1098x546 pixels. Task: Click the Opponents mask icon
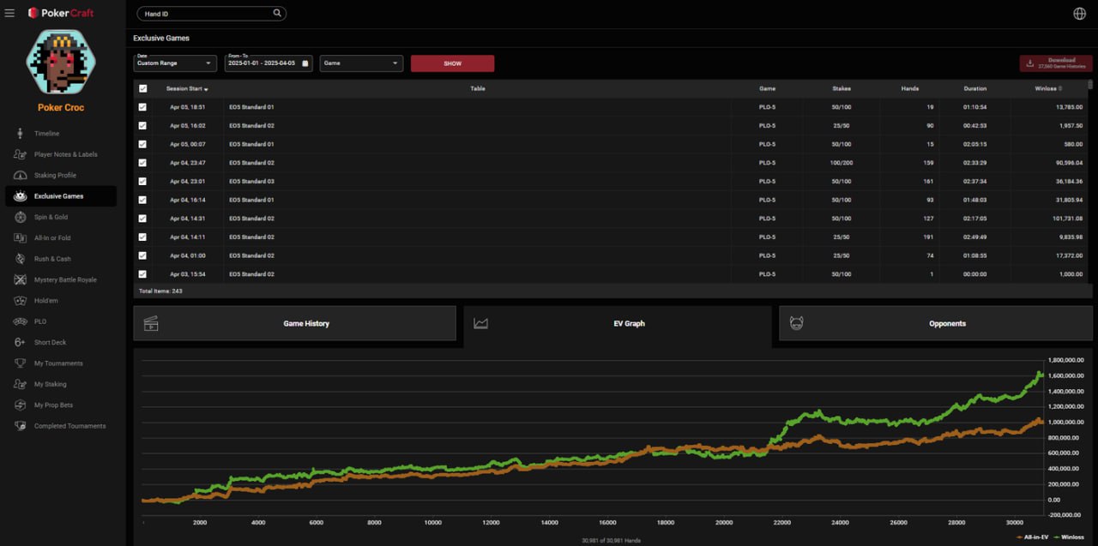click(x=796, y=324)
